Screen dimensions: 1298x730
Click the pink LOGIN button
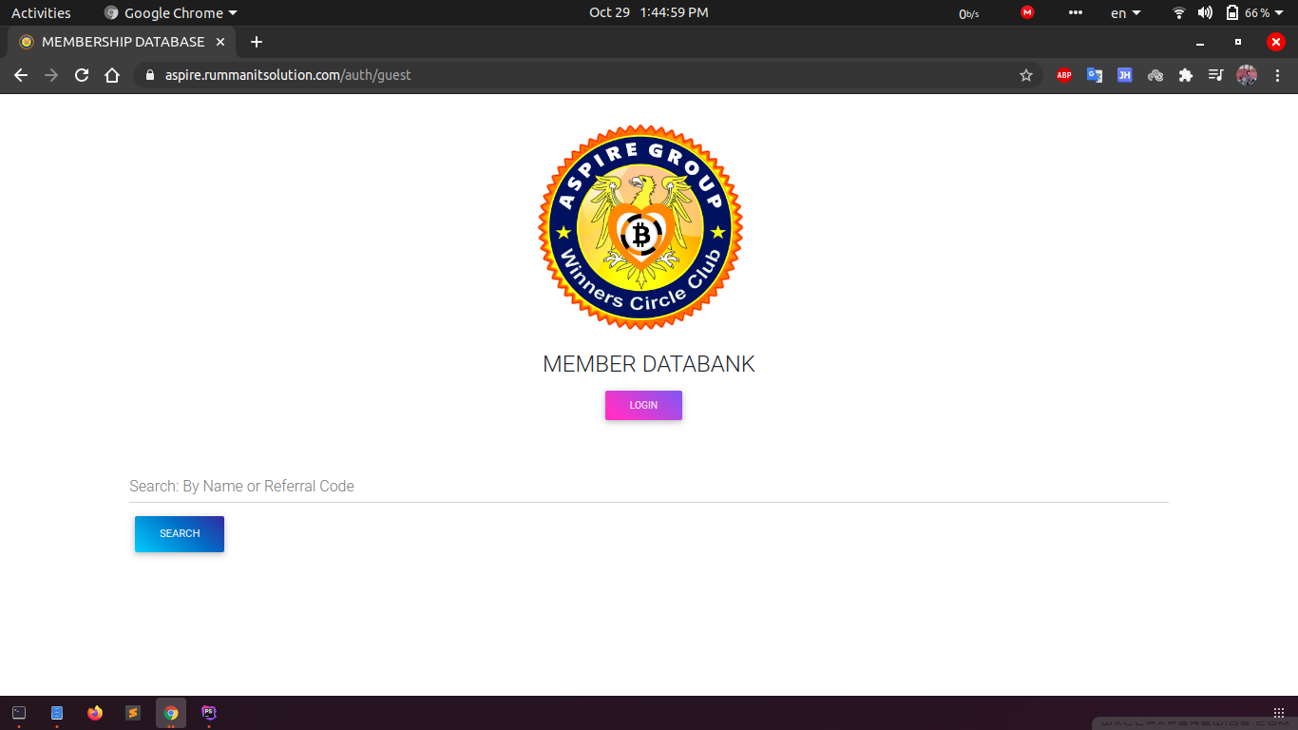coord(643,405)
